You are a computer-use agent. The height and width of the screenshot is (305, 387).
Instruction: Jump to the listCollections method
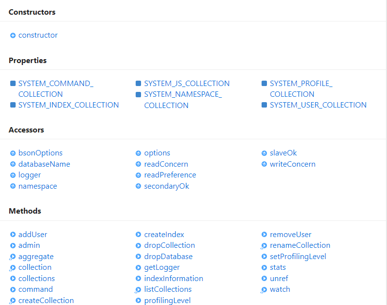coord(167,289)
